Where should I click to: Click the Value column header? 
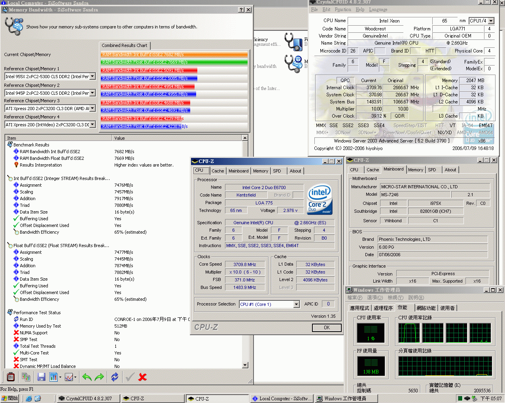tap(177, 138)
